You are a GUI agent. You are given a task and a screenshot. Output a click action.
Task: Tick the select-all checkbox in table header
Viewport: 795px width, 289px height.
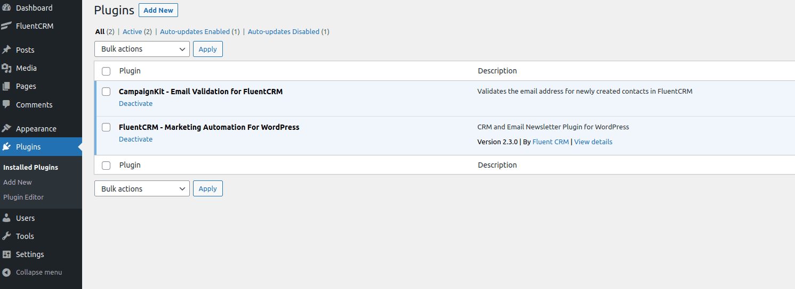coord(106,71)
